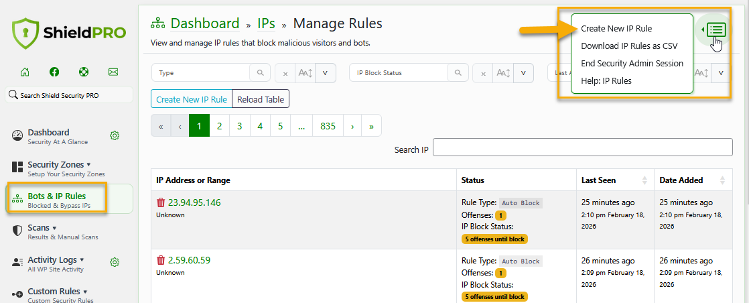This screenshot has height=303, width=749.
Task: Click the offenses count badge for 23.94.95.146
Action: click(x=500, y=215)
